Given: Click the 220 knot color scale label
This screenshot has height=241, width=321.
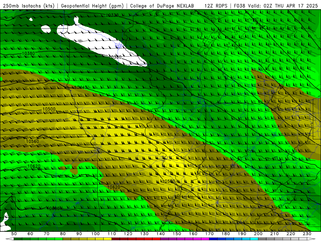Looking at the screenshot, I should [x=291, y=234].
